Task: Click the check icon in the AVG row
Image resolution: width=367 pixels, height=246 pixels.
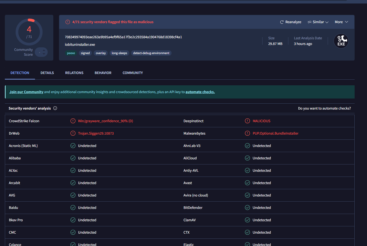Action: 73,195
